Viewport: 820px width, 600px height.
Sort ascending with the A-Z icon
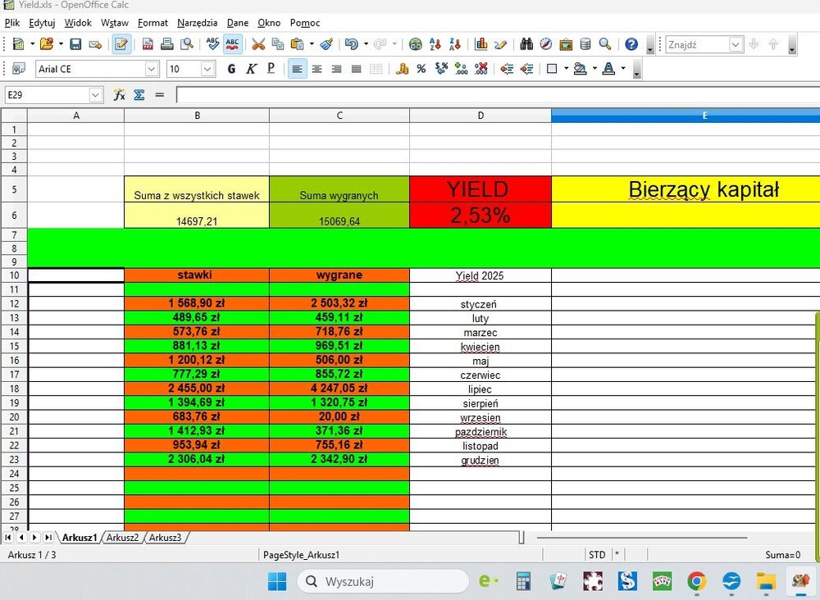(435, 44)
